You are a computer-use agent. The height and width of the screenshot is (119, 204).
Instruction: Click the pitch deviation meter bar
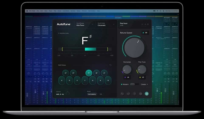(85, 49)
